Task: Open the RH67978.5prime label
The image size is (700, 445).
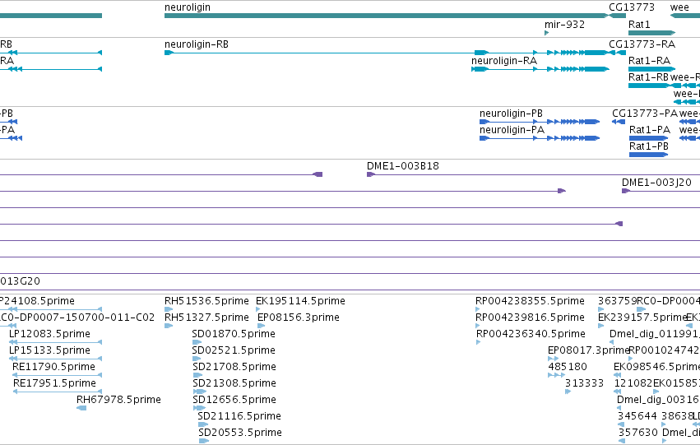Action: click(x=118, y=400)
